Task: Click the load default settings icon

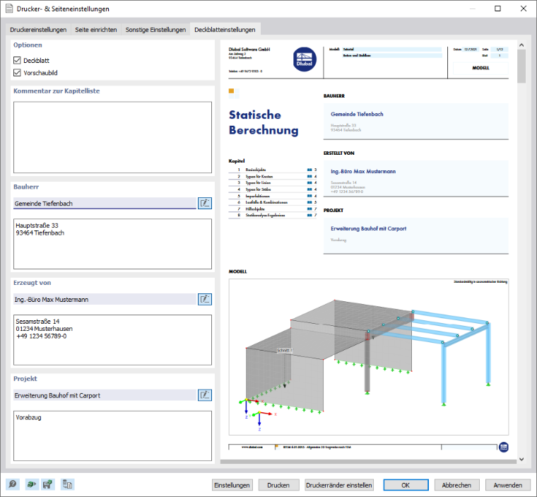Action: pyautogui.click(x=32, y=484)
